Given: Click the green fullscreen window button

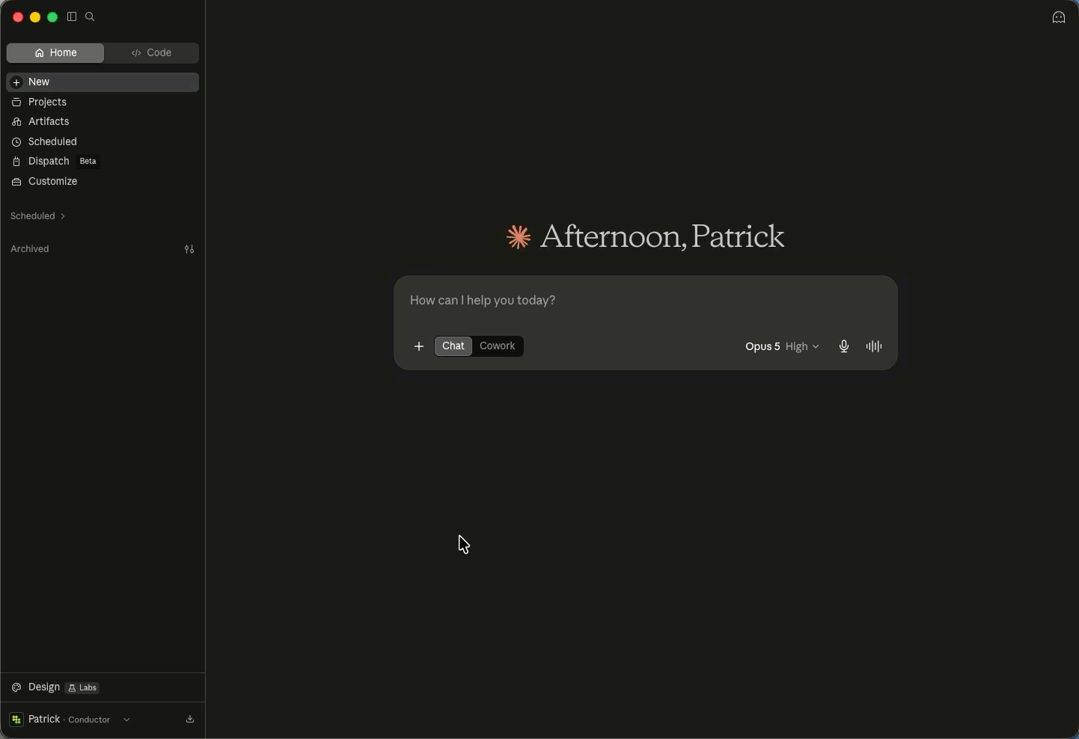Looking at the screenshot, I should (52, 17).
